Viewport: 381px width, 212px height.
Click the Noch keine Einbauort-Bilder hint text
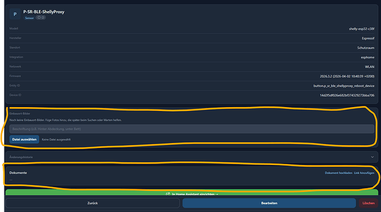click(65, 120)
